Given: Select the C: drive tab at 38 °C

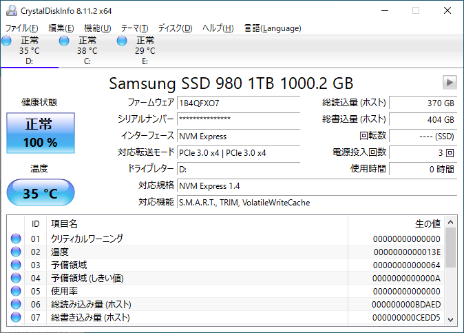Looking at the screenshot, I should (x=87, y=50).
